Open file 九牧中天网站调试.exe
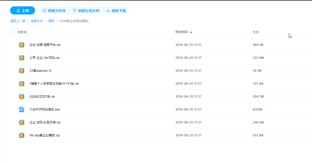 pos(45,110)
